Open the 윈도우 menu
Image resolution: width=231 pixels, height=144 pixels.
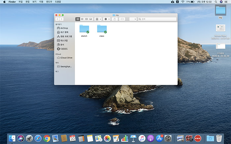coord(49,2)
